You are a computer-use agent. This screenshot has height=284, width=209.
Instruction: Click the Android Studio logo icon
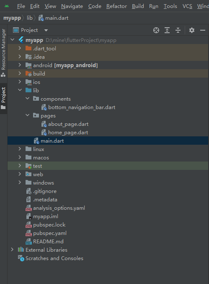click(x=7, y=6)
